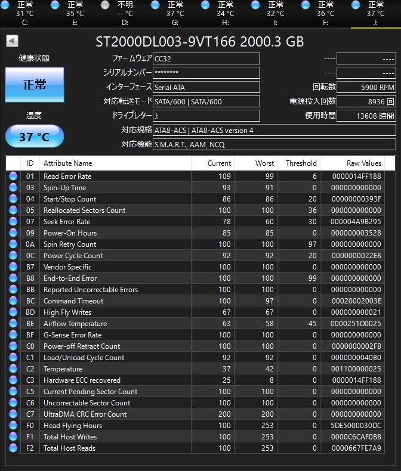The image size is (401, 471).
Task: Click the firmware field showing CC32
Action: pyautogui.click(x=206, y=58)
